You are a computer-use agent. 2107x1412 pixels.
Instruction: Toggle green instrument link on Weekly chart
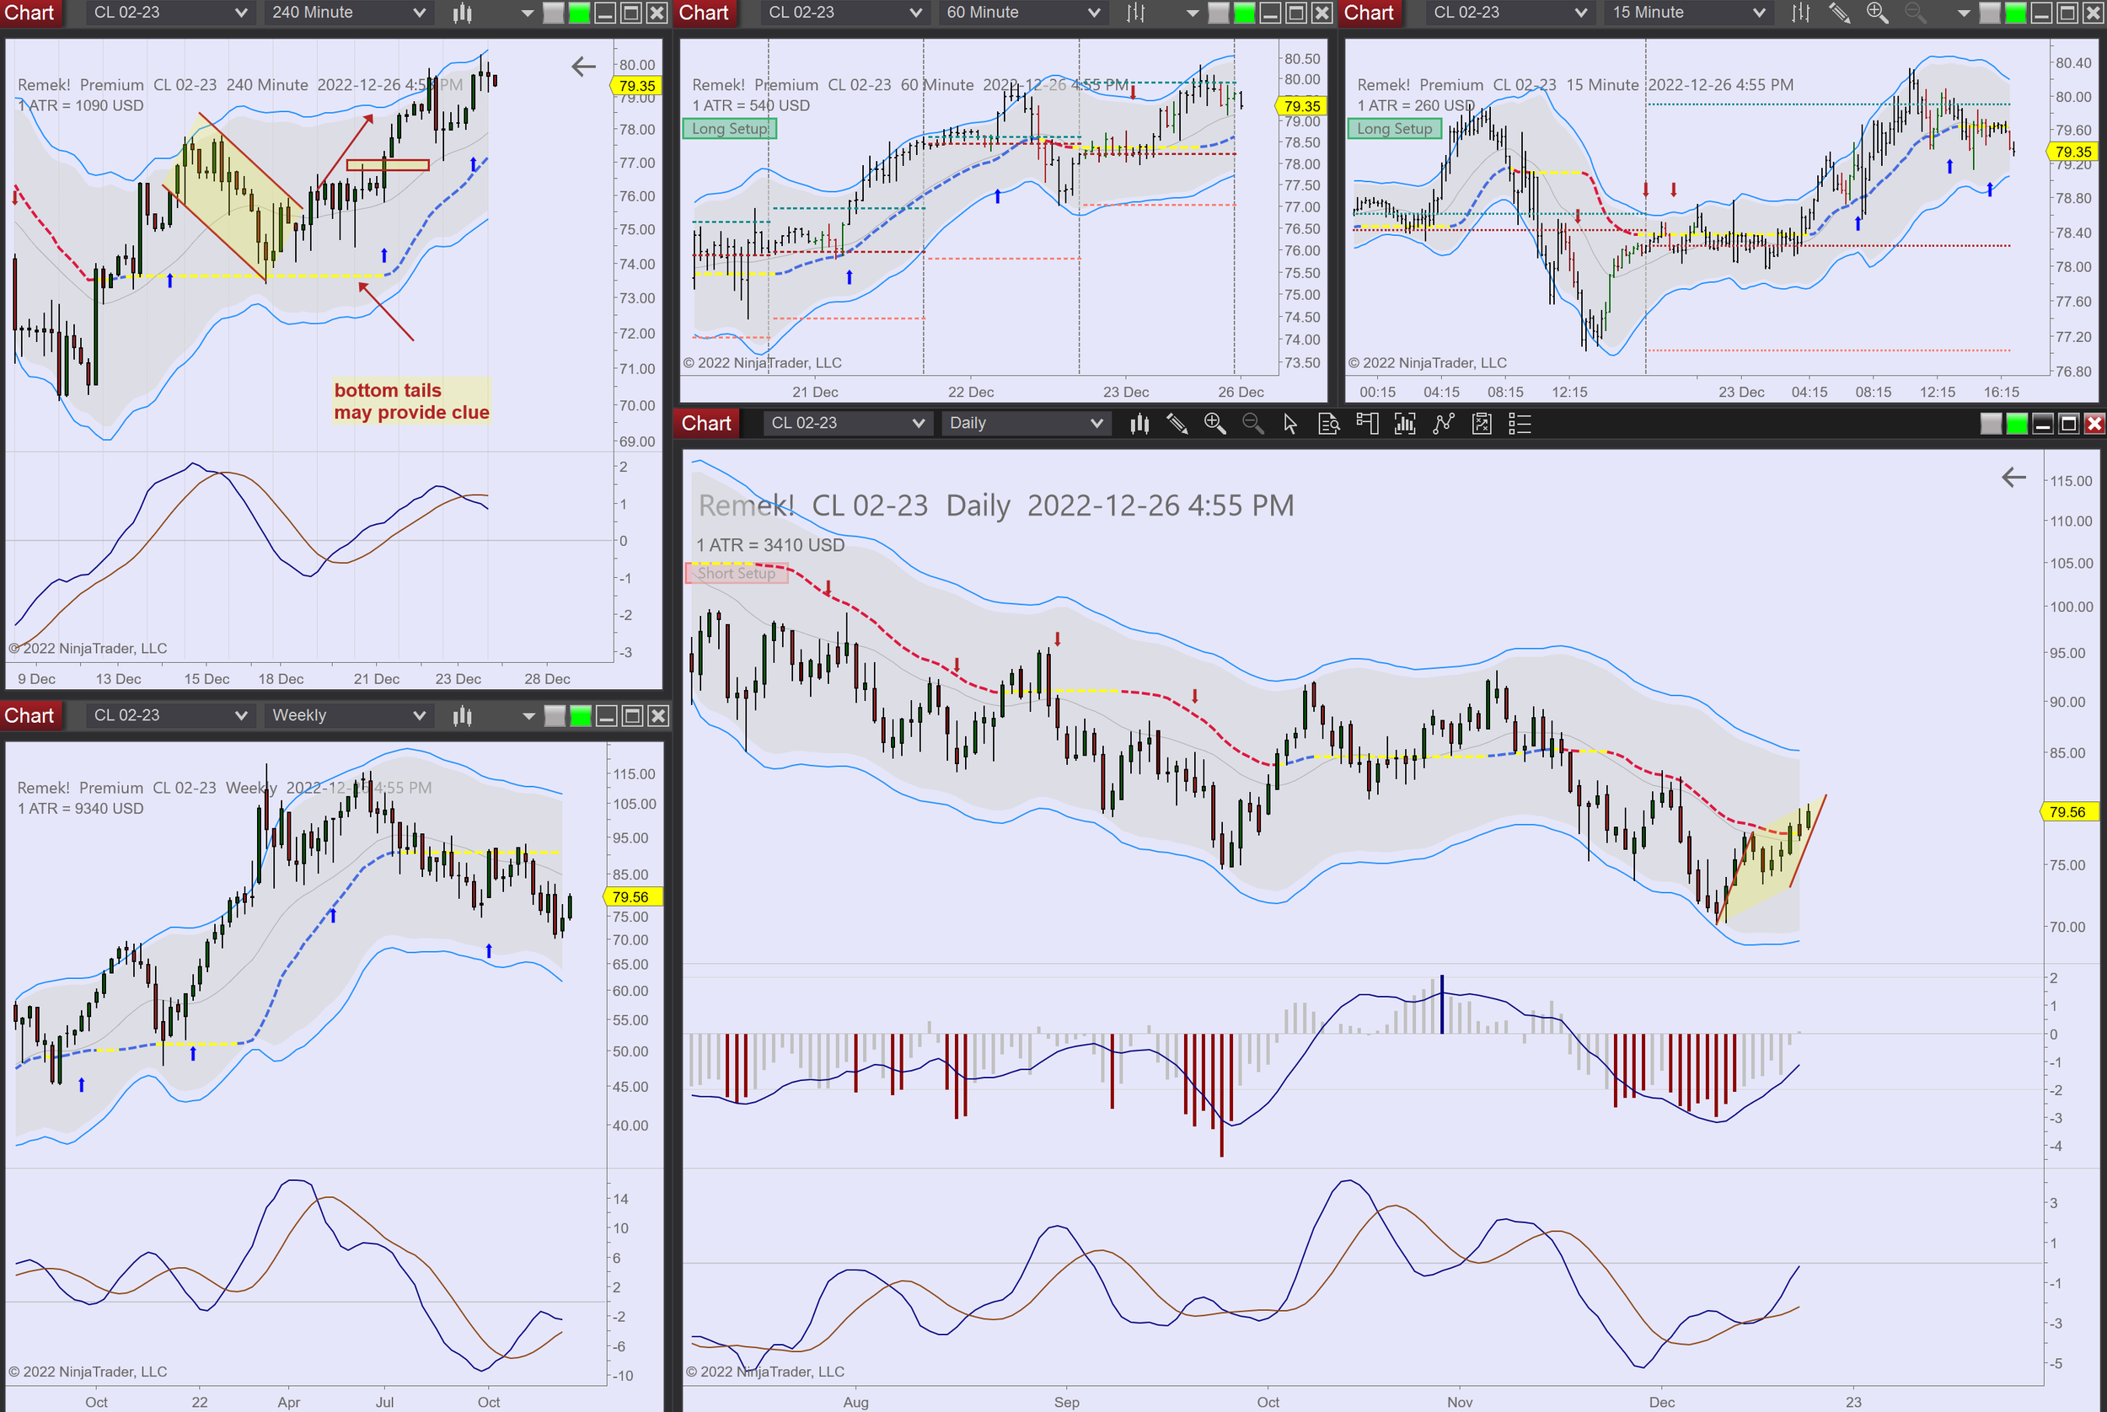581,716
